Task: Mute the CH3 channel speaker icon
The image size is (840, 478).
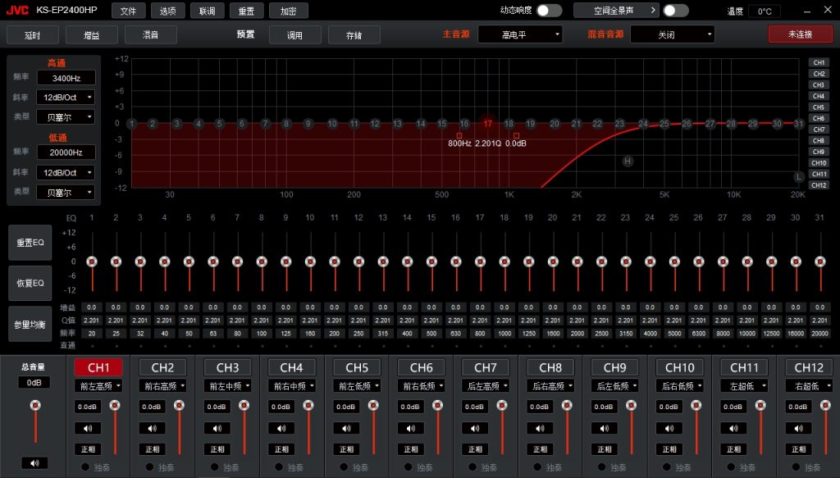Action: coord(217,428)
